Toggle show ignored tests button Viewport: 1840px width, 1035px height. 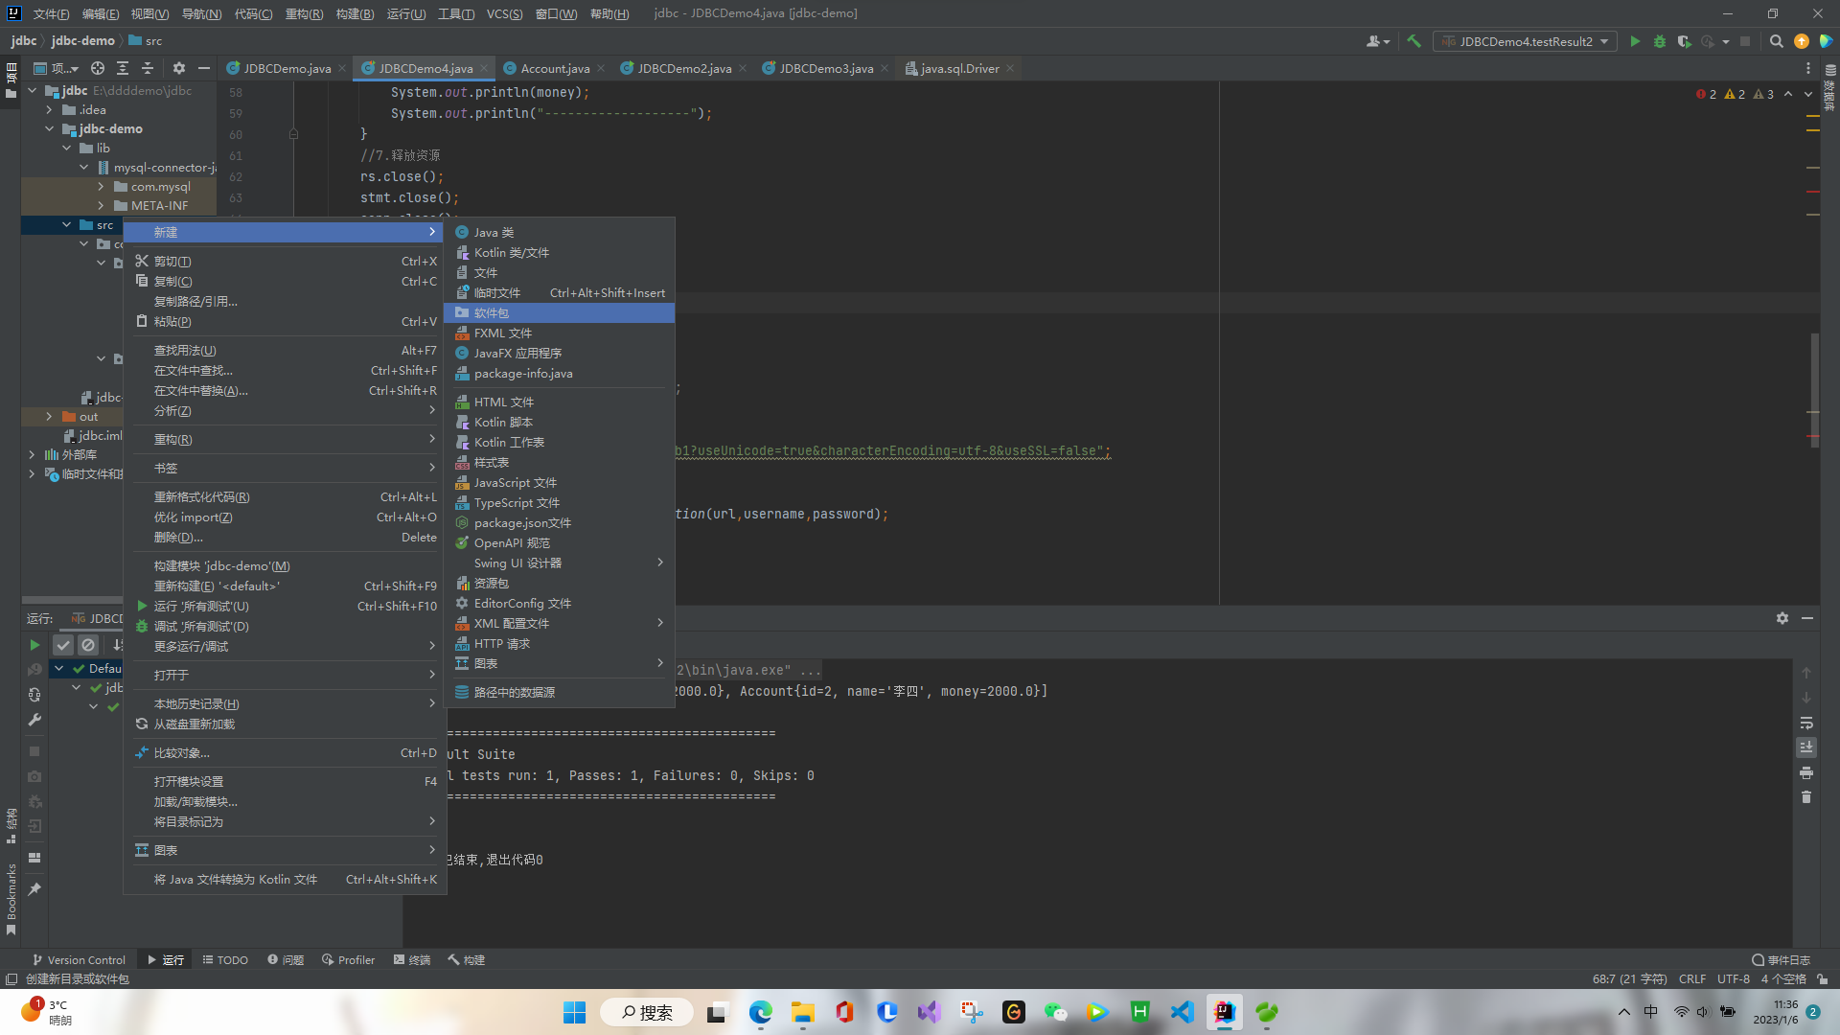(x=88, y=645)
